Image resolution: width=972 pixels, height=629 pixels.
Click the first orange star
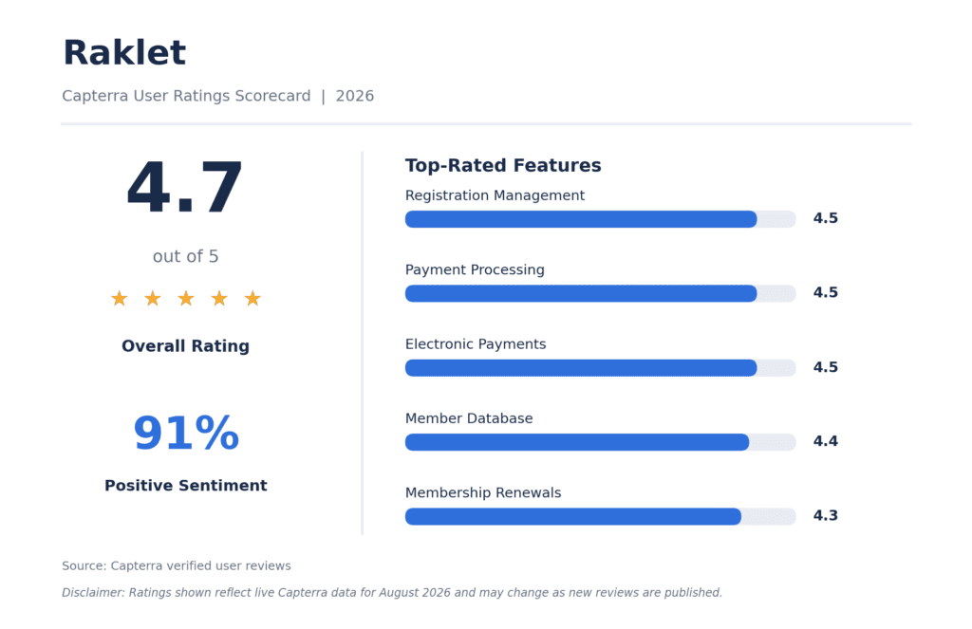pyautogui.click(x=119, y=299)
